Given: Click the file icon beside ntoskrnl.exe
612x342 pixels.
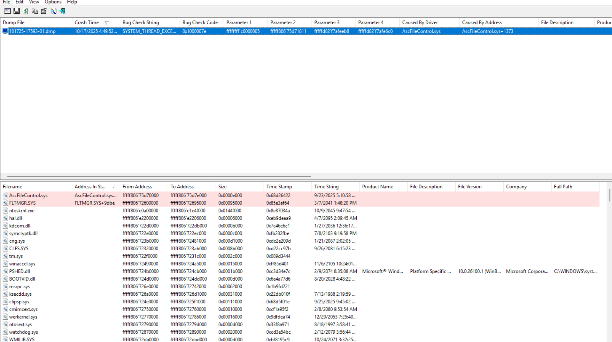Looking at the screenshot, I should [5, 211].
